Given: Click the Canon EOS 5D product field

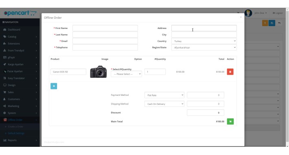Looking at the screenshot, I should pos(68,72).
